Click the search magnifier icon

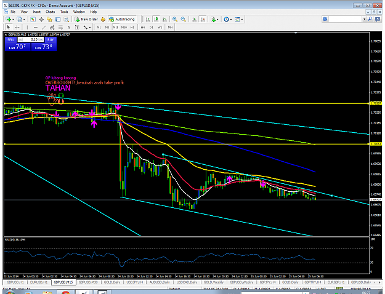pos(370,19)
